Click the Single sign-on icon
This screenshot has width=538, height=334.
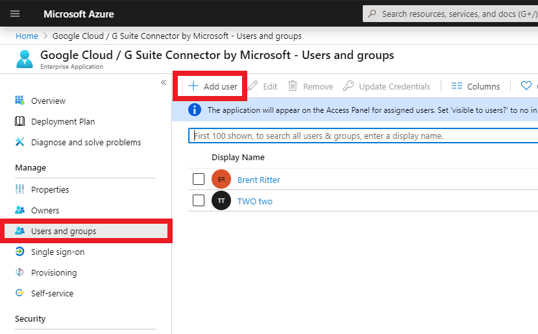click(19, 252)
